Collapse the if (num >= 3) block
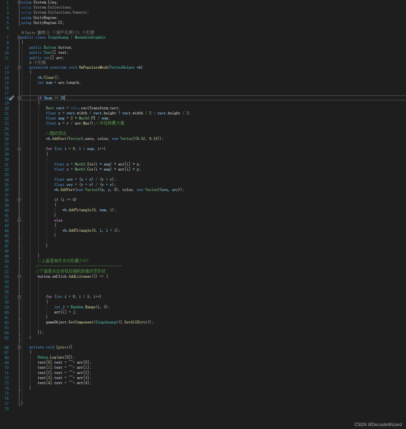406x429 pixels. [19, 98]
